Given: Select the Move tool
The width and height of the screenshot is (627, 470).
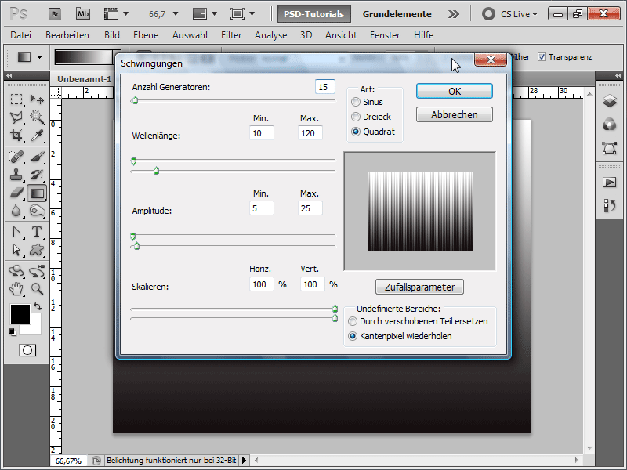Looking at the screenshot, I should 37,99.
